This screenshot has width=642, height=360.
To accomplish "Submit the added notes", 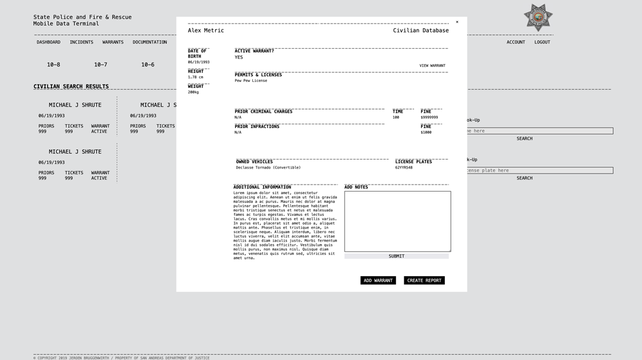I will pyautogui.click(x=396, y=256).
